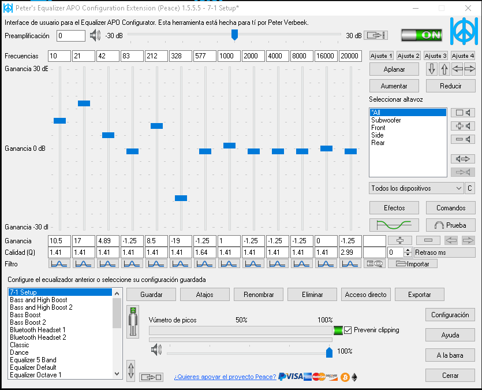Click the ¿Quieres apoyar el proyecto Peace? link
Screen dimensions: 482x390
pos(225,377)
